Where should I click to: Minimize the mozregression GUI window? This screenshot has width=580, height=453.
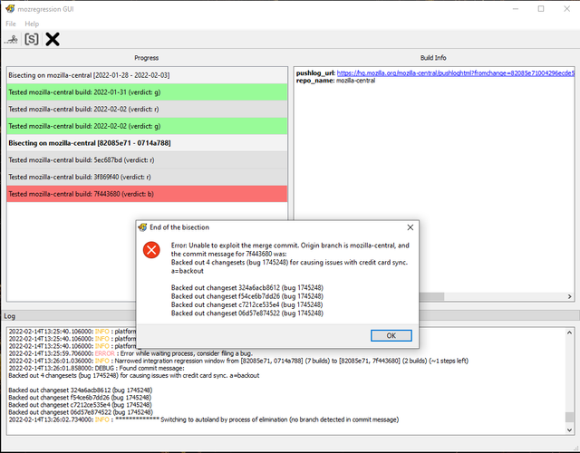pyautogui.click(x=516, y=9)
